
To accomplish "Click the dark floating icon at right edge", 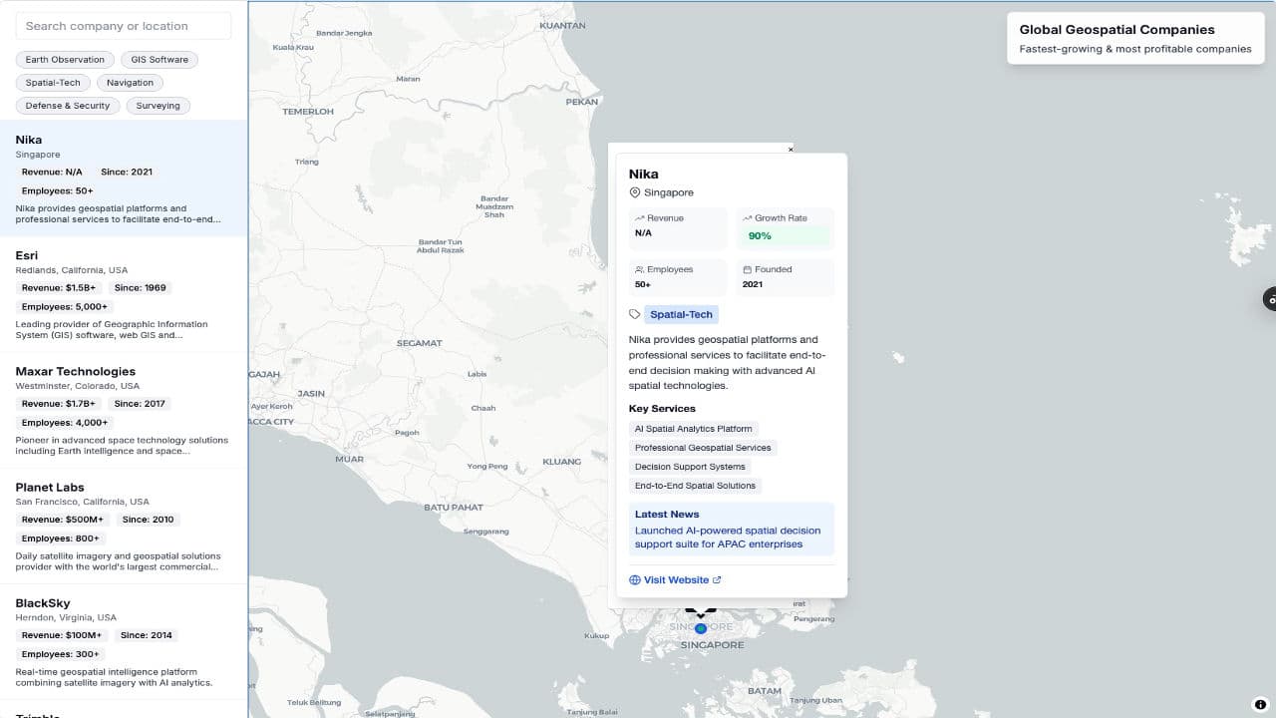I will (x=1270, y=299).
